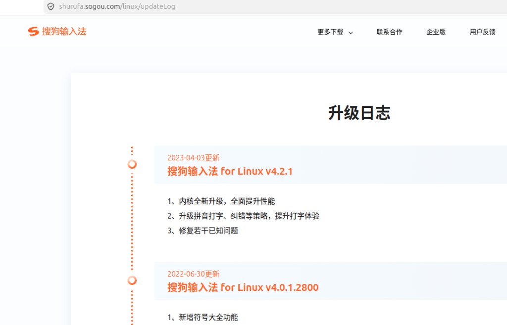Click the 2023-04-03更新 date label
The image size is (507, 325).
point(194,158)
